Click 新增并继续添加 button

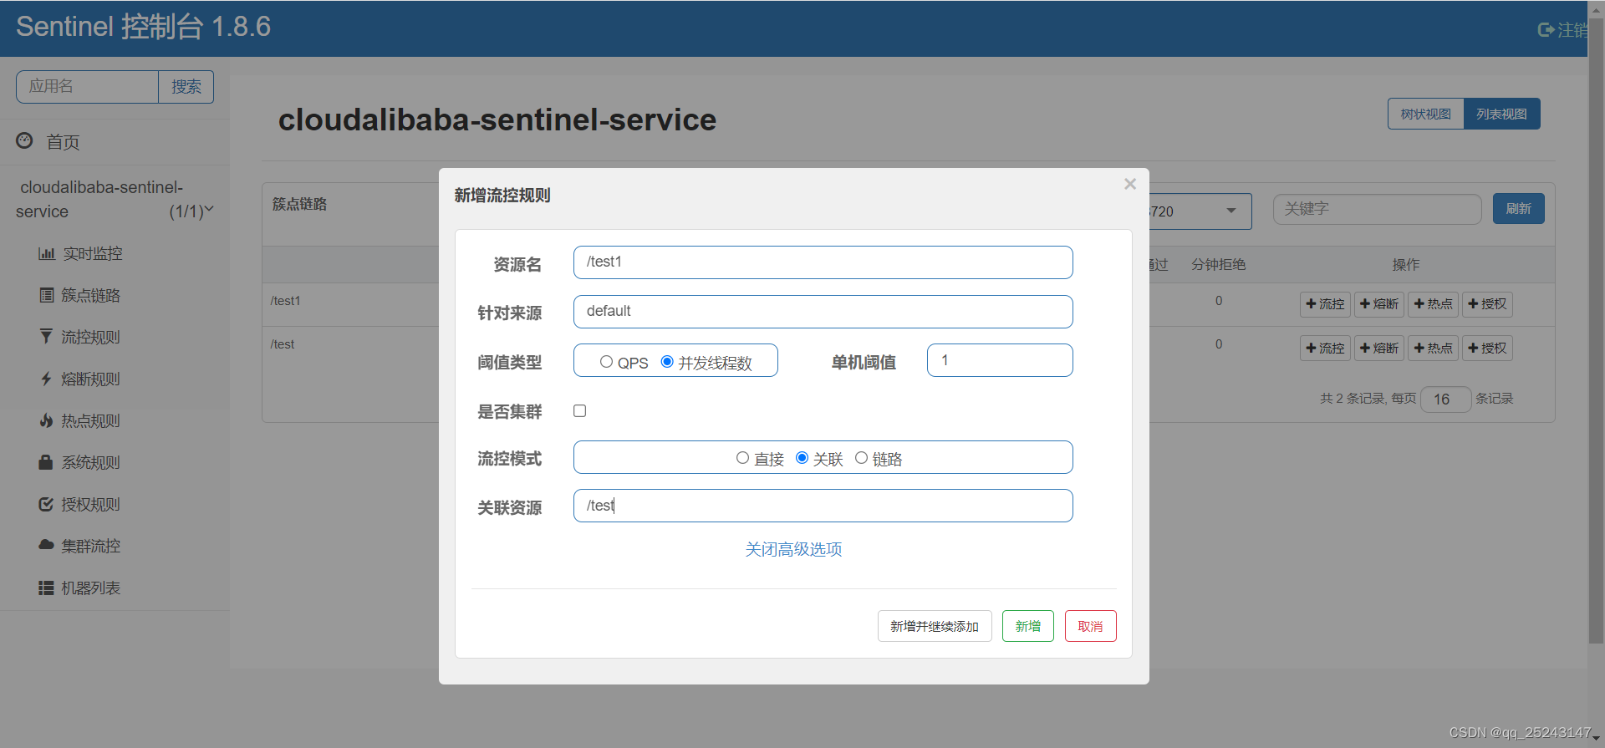[935, 626]
